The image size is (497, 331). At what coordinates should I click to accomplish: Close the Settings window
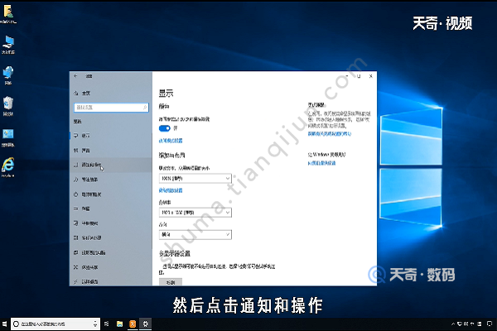(x=371, y=76)
